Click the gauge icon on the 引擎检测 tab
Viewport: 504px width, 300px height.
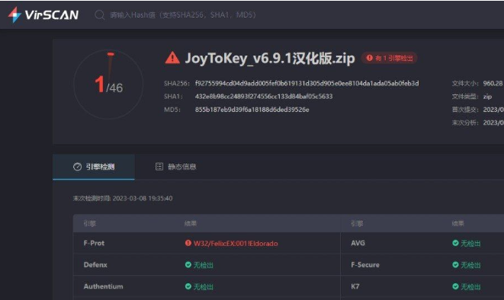77,167
